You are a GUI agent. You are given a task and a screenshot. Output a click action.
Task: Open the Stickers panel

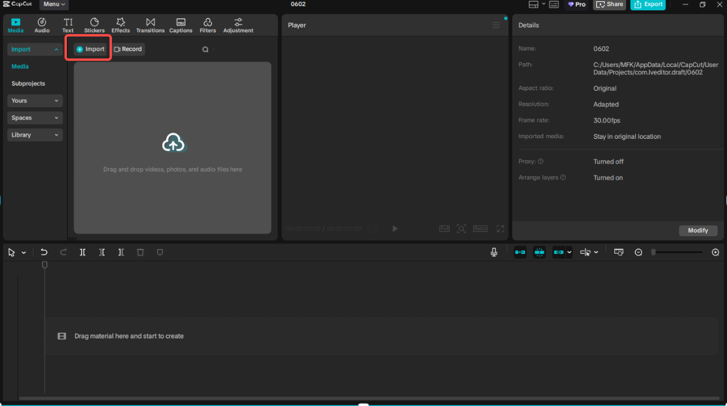(x=94, y=25)
